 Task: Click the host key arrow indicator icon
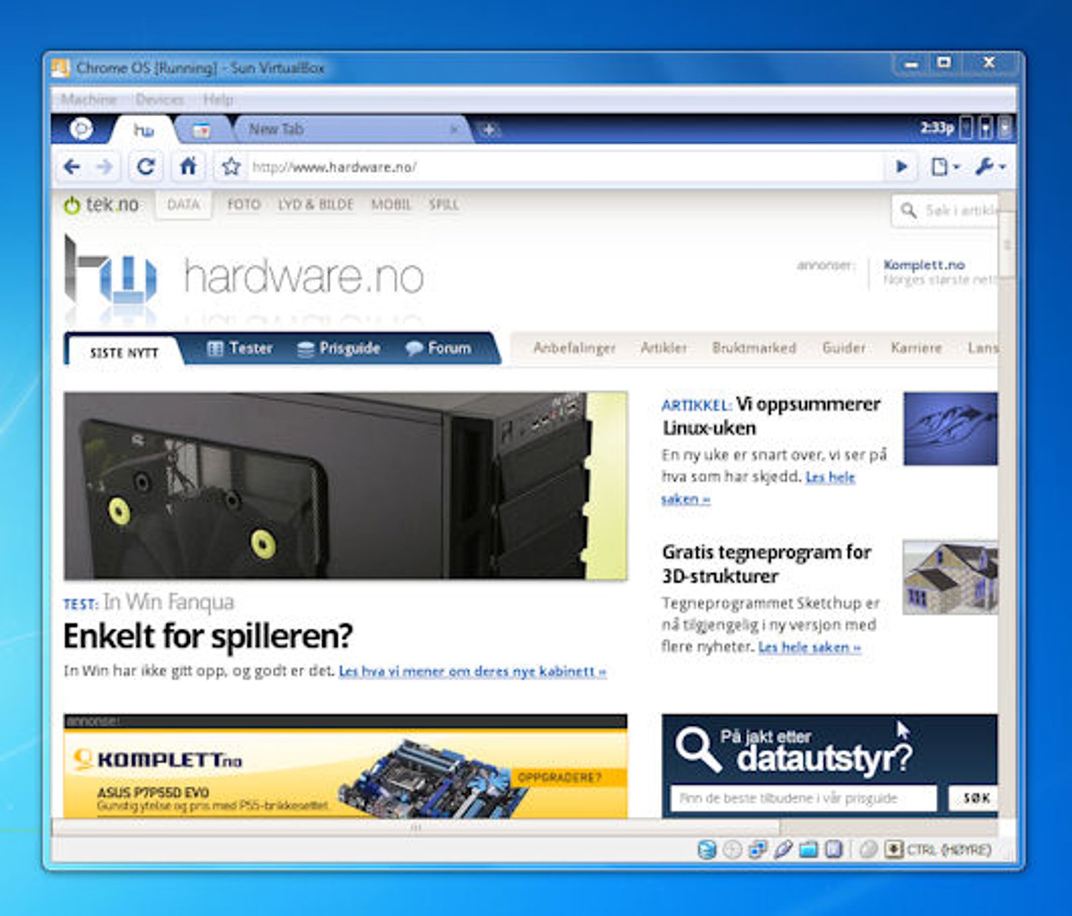tap(893, 850)
